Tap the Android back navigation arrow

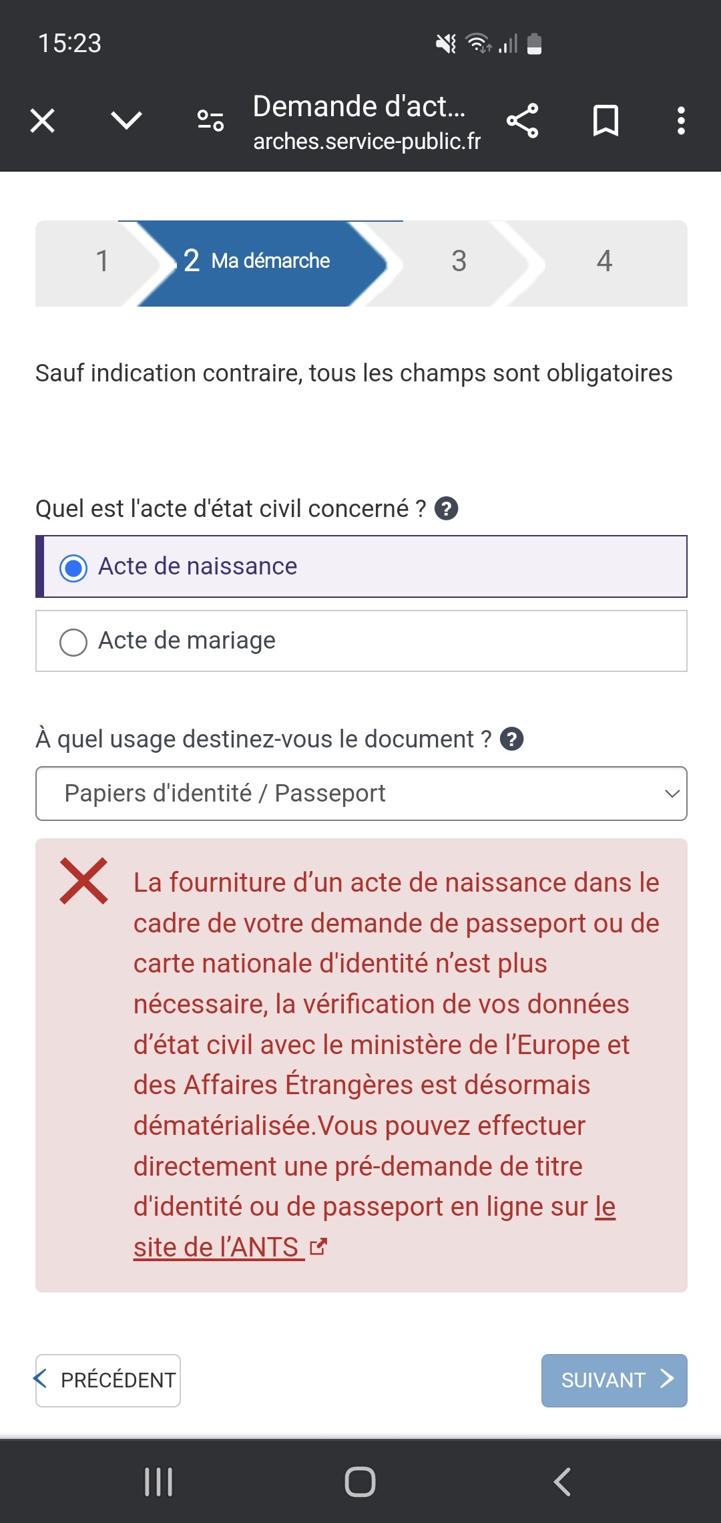coord(562,1482)
